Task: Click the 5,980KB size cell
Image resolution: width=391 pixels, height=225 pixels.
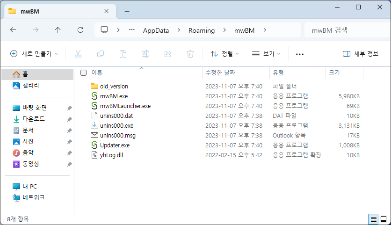Action: point(349,96)
